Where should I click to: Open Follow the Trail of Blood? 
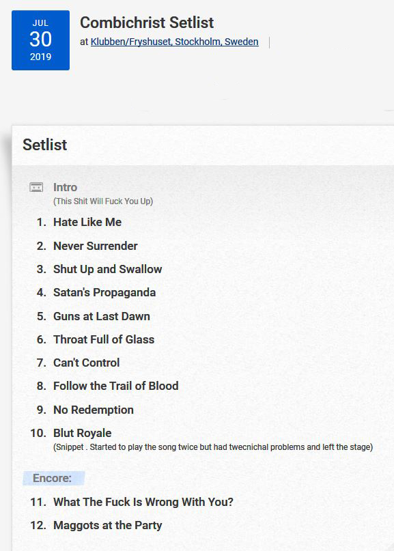(x=115, y=386)
